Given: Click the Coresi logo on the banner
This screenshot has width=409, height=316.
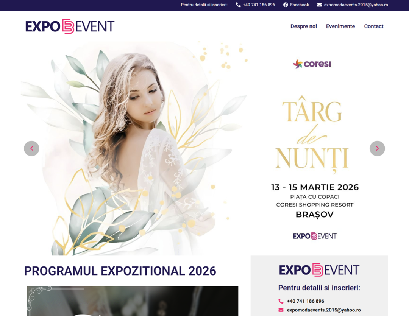Looking at the screenshot, I should (312, 64).
